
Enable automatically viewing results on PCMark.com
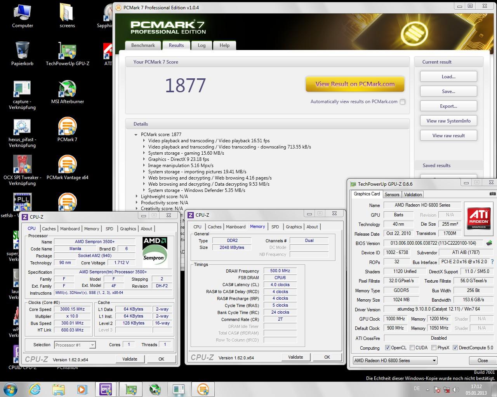(403, 102)
